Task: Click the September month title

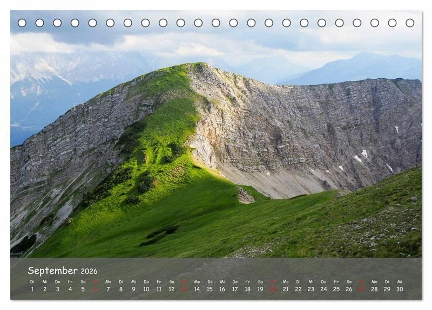Action: [x=52, y=271]
